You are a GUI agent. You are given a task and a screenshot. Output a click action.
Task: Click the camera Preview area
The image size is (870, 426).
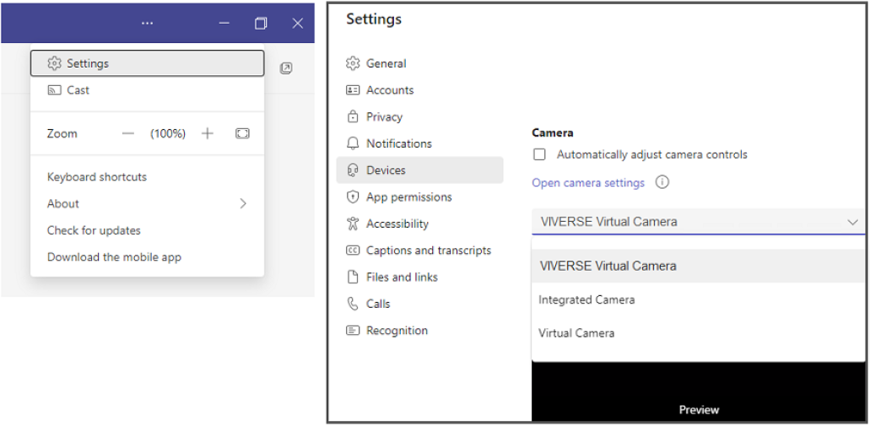coord(698,391)
